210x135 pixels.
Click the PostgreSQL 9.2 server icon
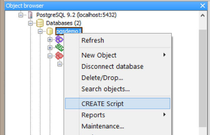pos(30,15)
